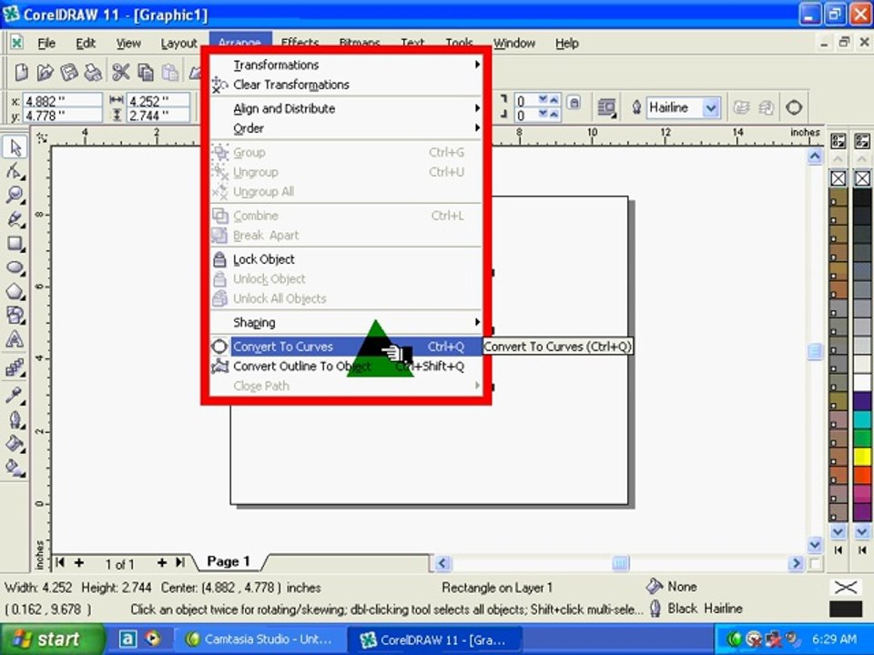Image resolution: width=874 pixels, height=655 pixels.
Task: Switch to Camtasia Studio in taskbar
Action: pos(260,639)
